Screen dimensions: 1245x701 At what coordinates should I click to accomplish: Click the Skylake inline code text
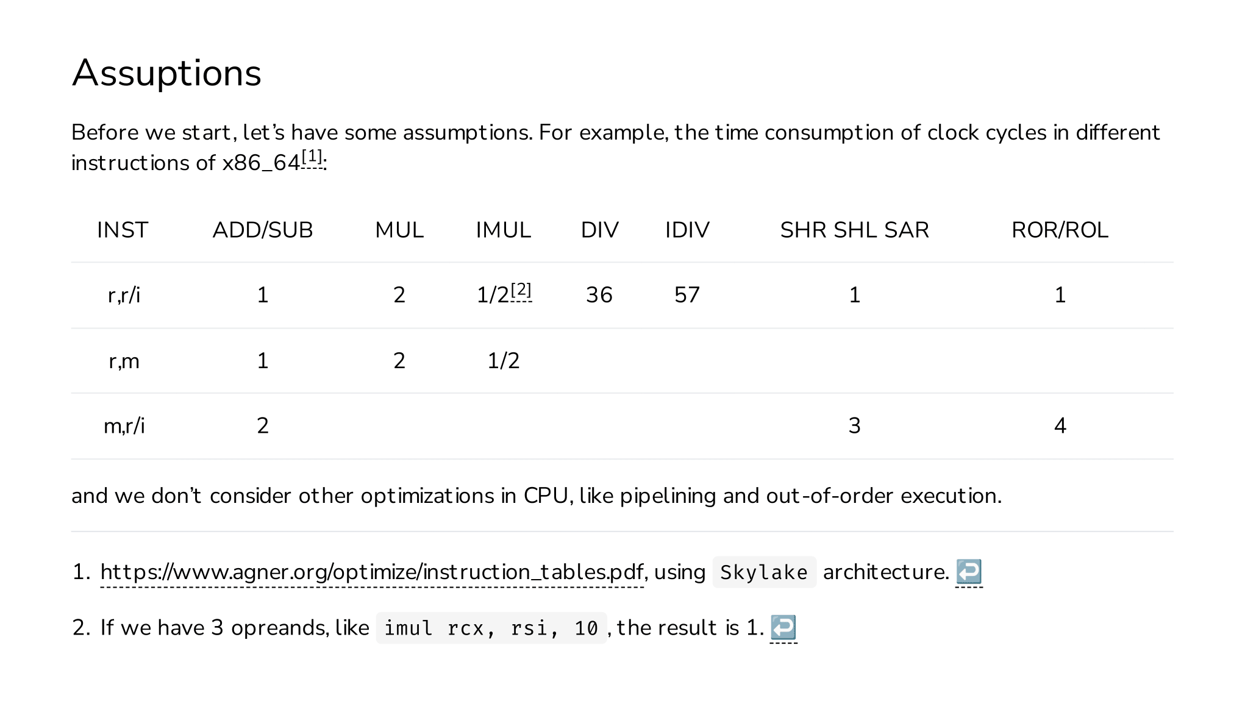(764, 572)
